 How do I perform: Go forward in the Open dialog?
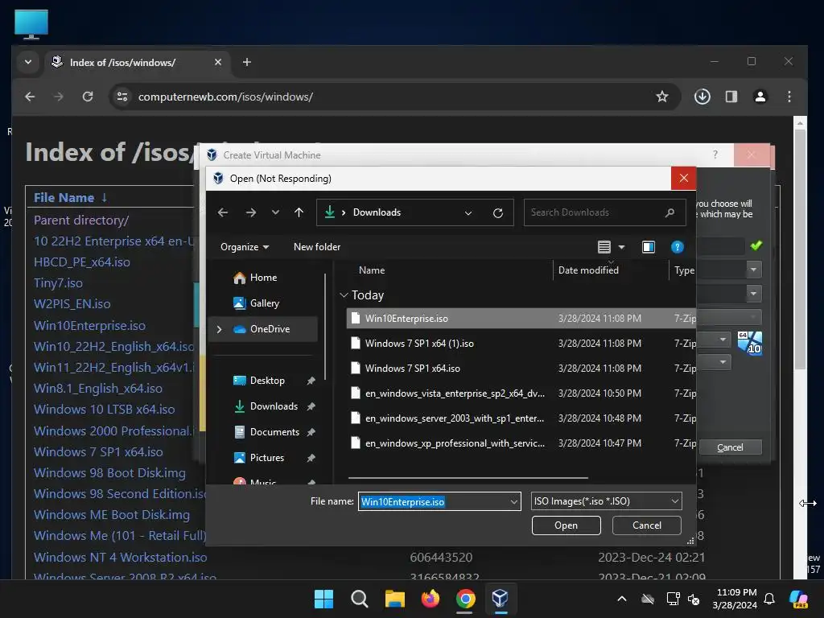click(251, 212)
